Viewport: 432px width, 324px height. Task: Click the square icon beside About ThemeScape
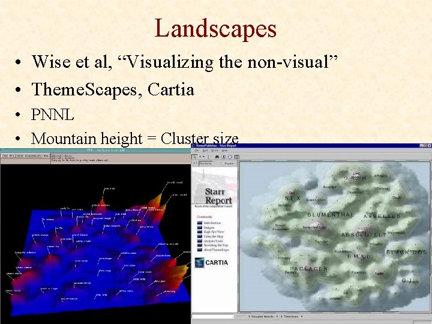(200, 250)
